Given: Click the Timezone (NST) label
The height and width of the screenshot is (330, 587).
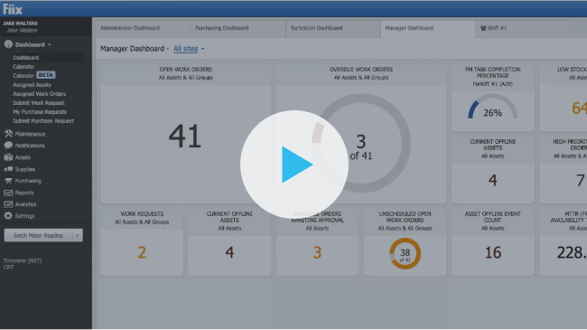Looking at the screenshot, I should (x=23, y=260).
